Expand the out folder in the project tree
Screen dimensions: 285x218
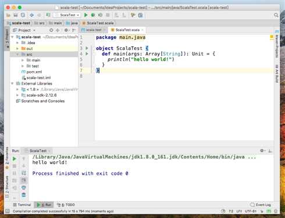(17, 48)
